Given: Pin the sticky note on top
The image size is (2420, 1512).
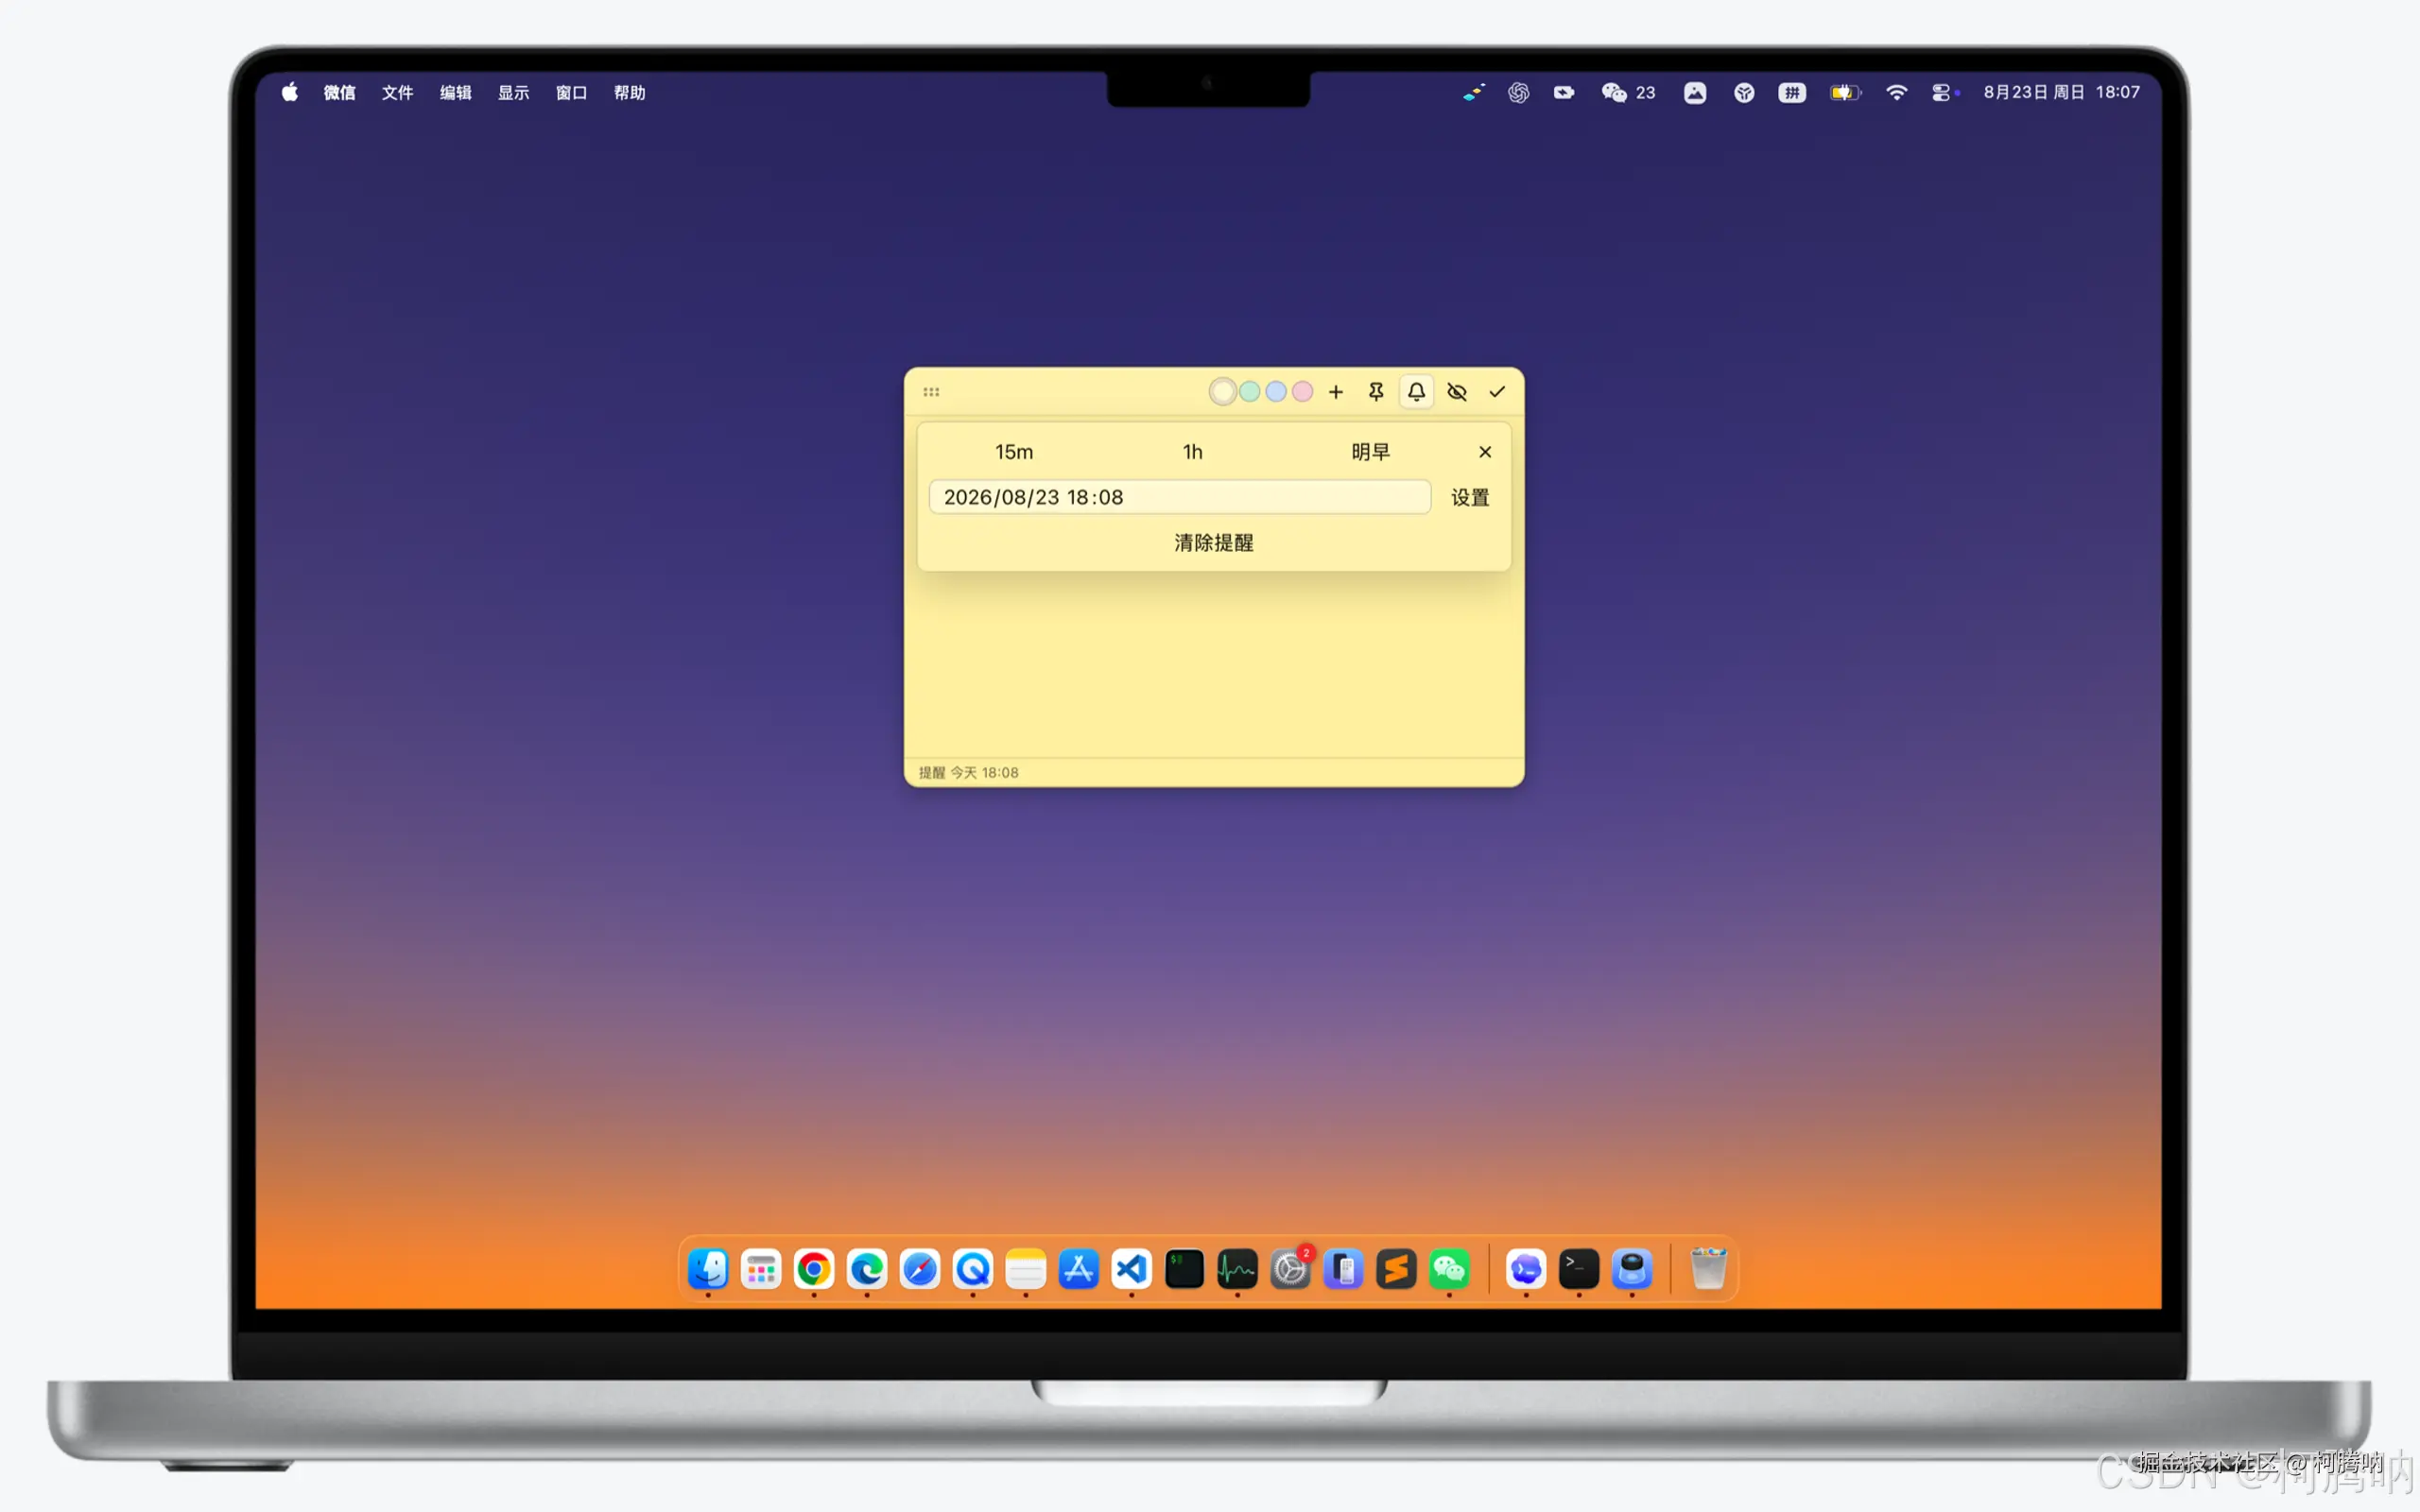Looking at the screenshot, I should point(1376,392).
